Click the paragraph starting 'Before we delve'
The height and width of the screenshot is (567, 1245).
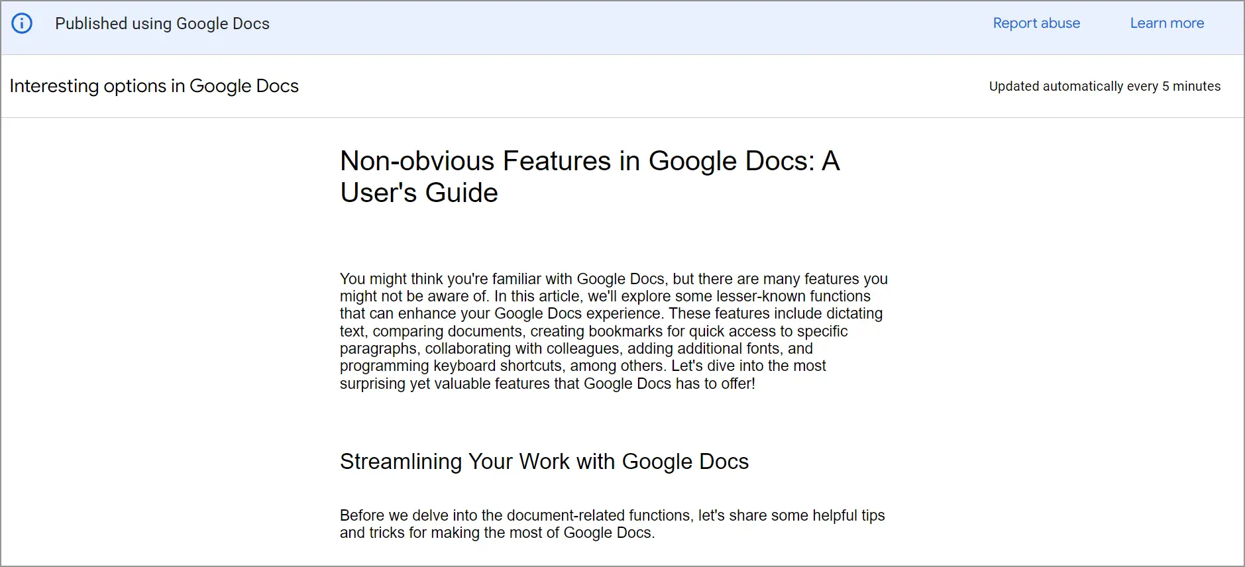(612, 524)
